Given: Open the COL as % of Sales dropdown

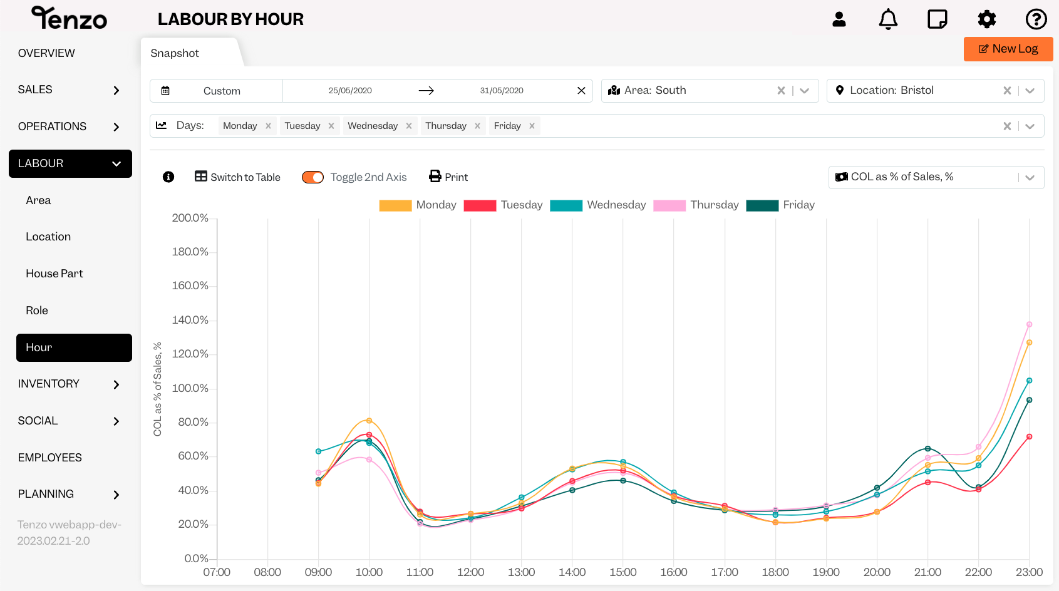Looking at the screenshot, I should (x=936, y=177).
